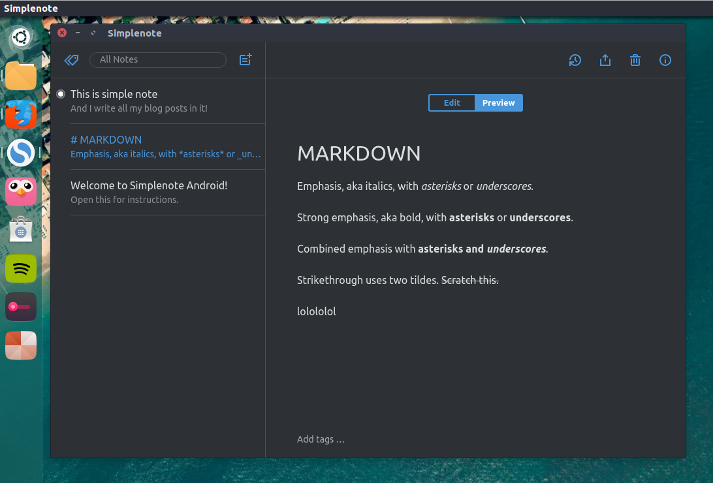Open the note revision history

[x=575, y=60]
